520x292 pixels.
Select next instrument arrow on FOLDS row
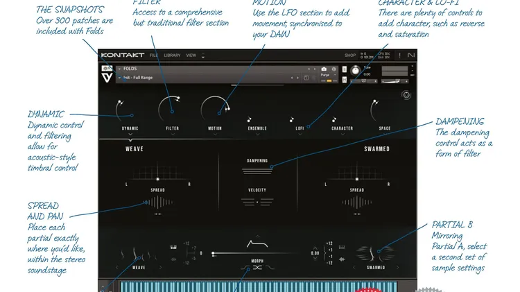click(315, 69)
